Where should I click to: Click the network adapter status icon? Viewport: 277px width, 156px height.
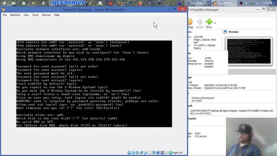click(142, 153)
